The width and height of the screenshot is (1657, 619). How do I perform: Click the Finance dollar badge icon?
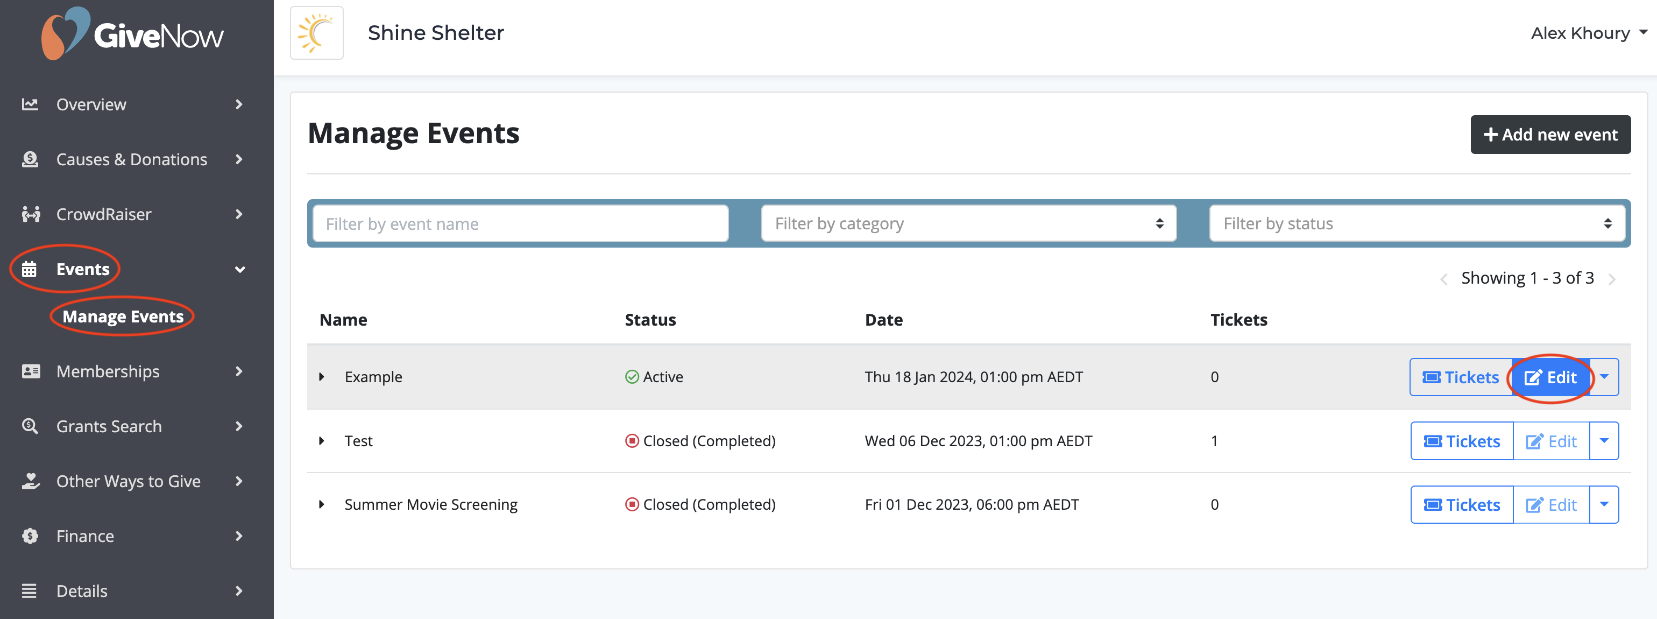[30, 536]
